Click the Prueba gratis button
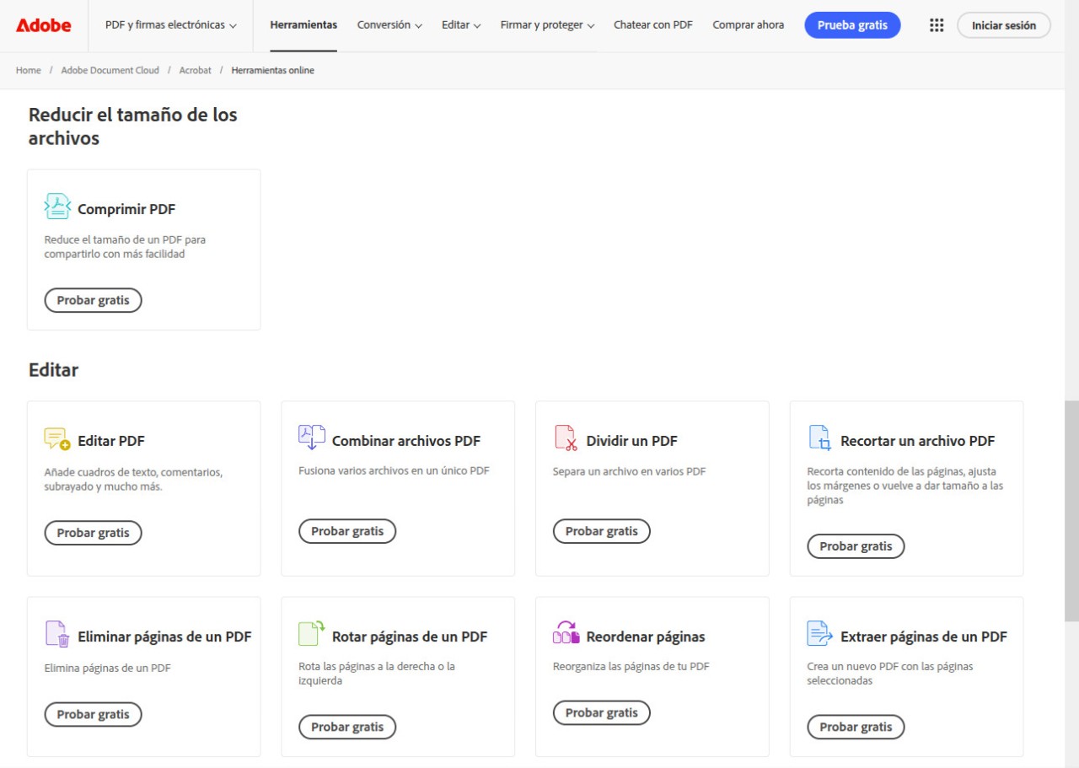 click(852, 25)
